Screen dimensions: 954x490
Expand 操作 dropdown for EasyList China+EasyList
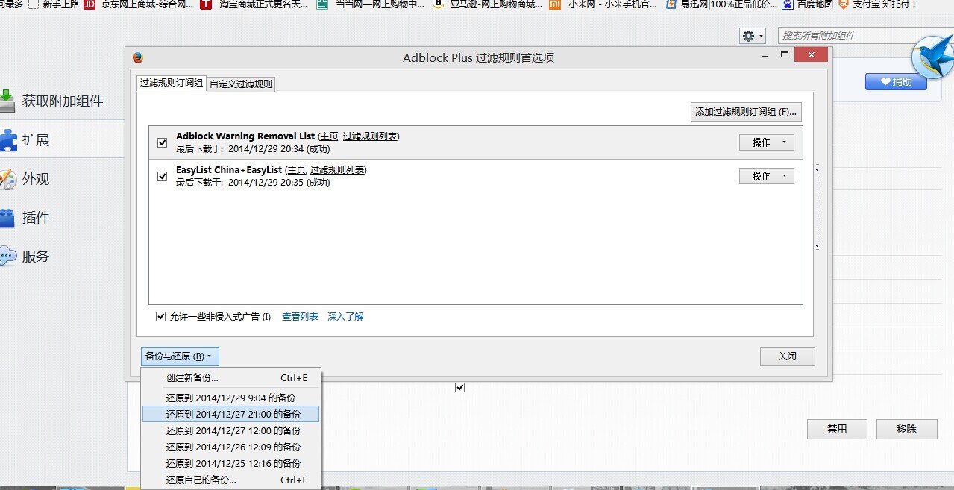pos(766,176)
